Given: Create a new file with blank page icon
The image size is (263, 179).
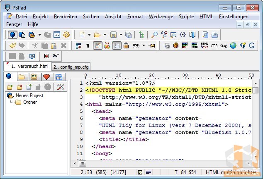Looking at the screenshot, I should [x=82, y=35].
